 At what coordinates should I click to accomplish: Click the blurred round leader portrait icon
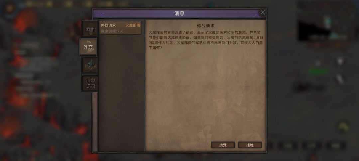[x=10, y=9]
